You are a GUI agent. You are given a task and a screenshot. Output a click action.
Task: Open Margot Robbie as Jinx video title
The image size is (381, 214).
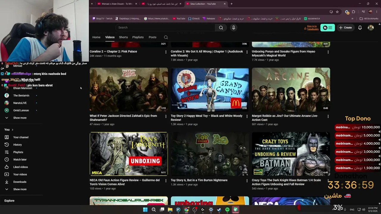click(285, 118)
